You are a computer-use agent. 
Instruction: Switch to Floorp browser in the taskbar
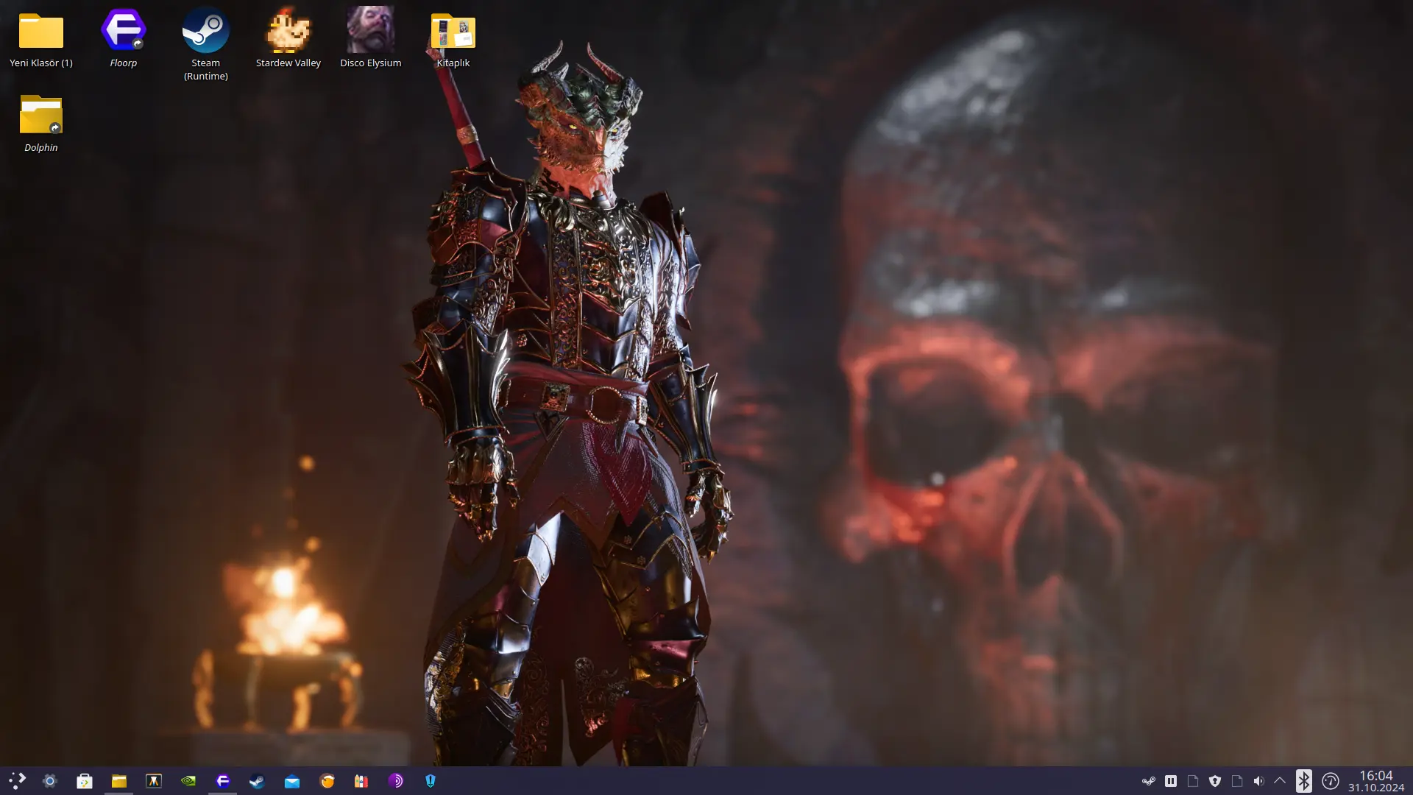[x=223, y=781]
